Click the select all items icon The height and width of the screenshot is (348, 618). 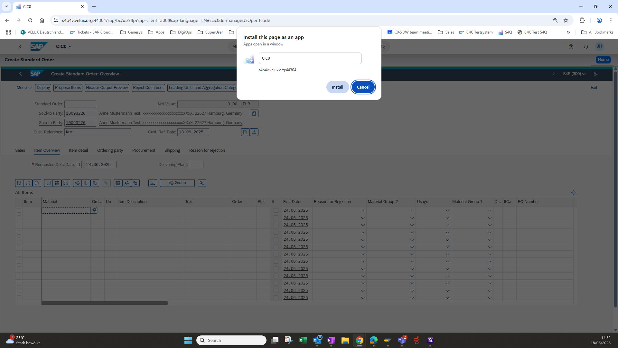pyautogui.click(x=57, y=183)
